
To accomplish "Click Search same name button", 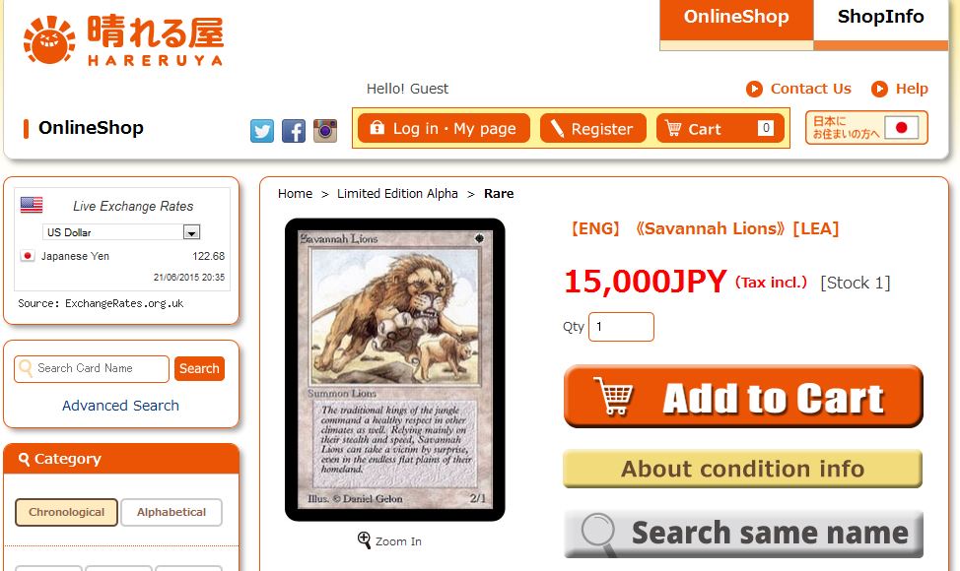I will [743, 534].
